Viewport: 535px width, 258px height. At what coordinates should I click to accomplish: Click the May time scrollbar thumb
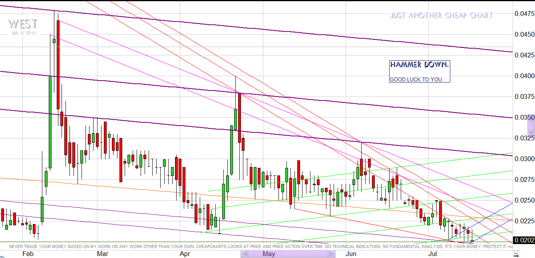pyautogui.click(x=288, y=254)
